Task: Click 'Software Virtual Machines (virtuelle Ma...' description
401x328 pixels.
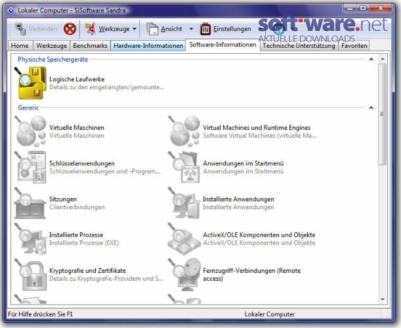Action: coord(260,136)
